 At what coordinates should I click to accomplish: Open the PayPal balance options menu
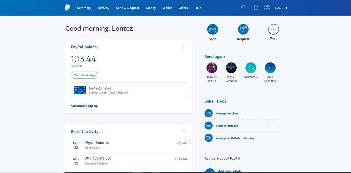tap(183, 47)
